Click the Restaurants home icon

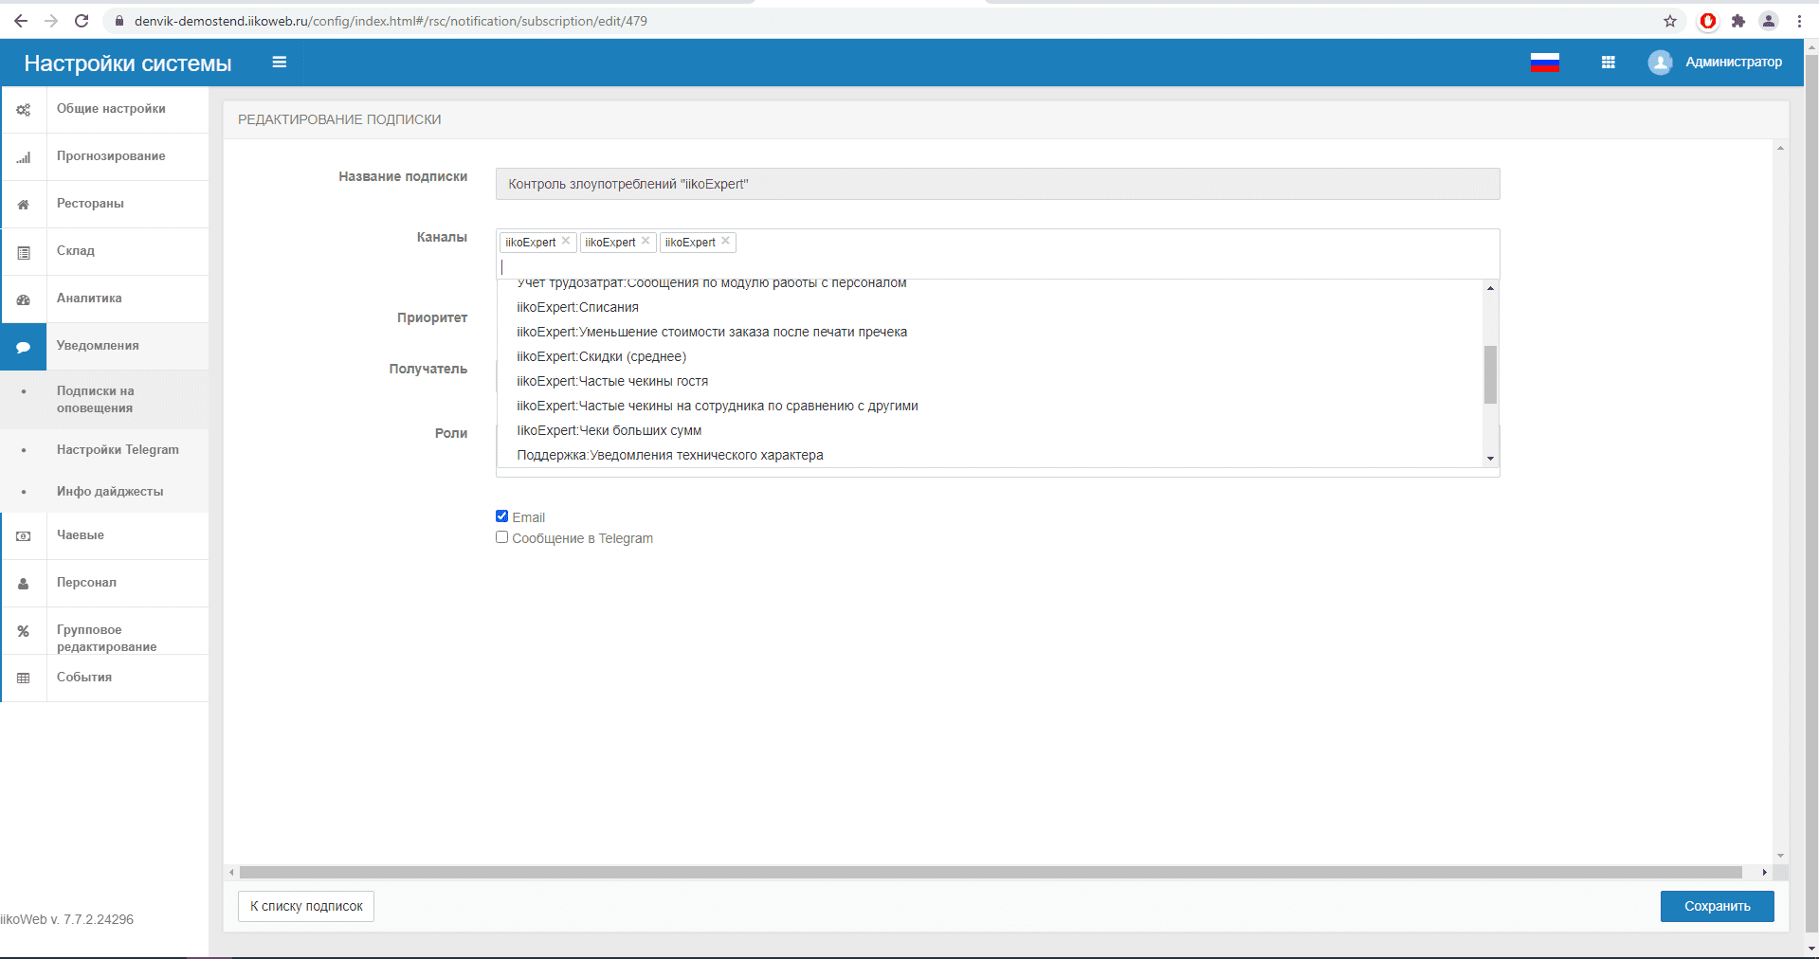tap(23, 205)
